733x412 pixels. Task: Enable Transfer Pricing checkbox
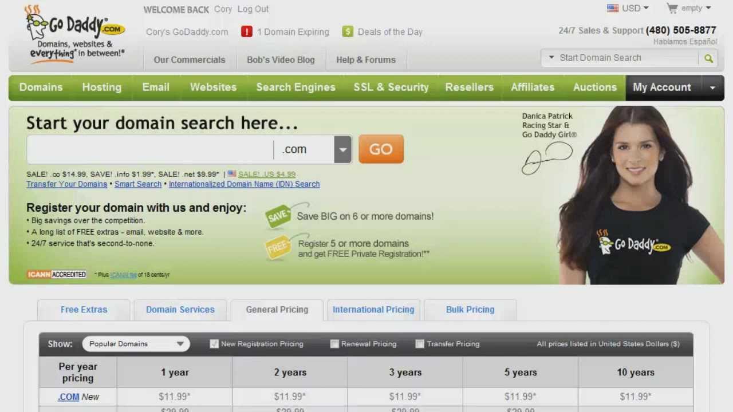click(x=420, y=344)
